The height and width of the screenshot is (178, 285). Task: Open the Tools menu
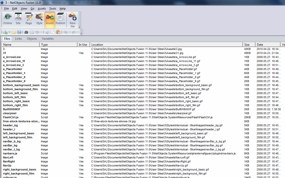(53, 9)
